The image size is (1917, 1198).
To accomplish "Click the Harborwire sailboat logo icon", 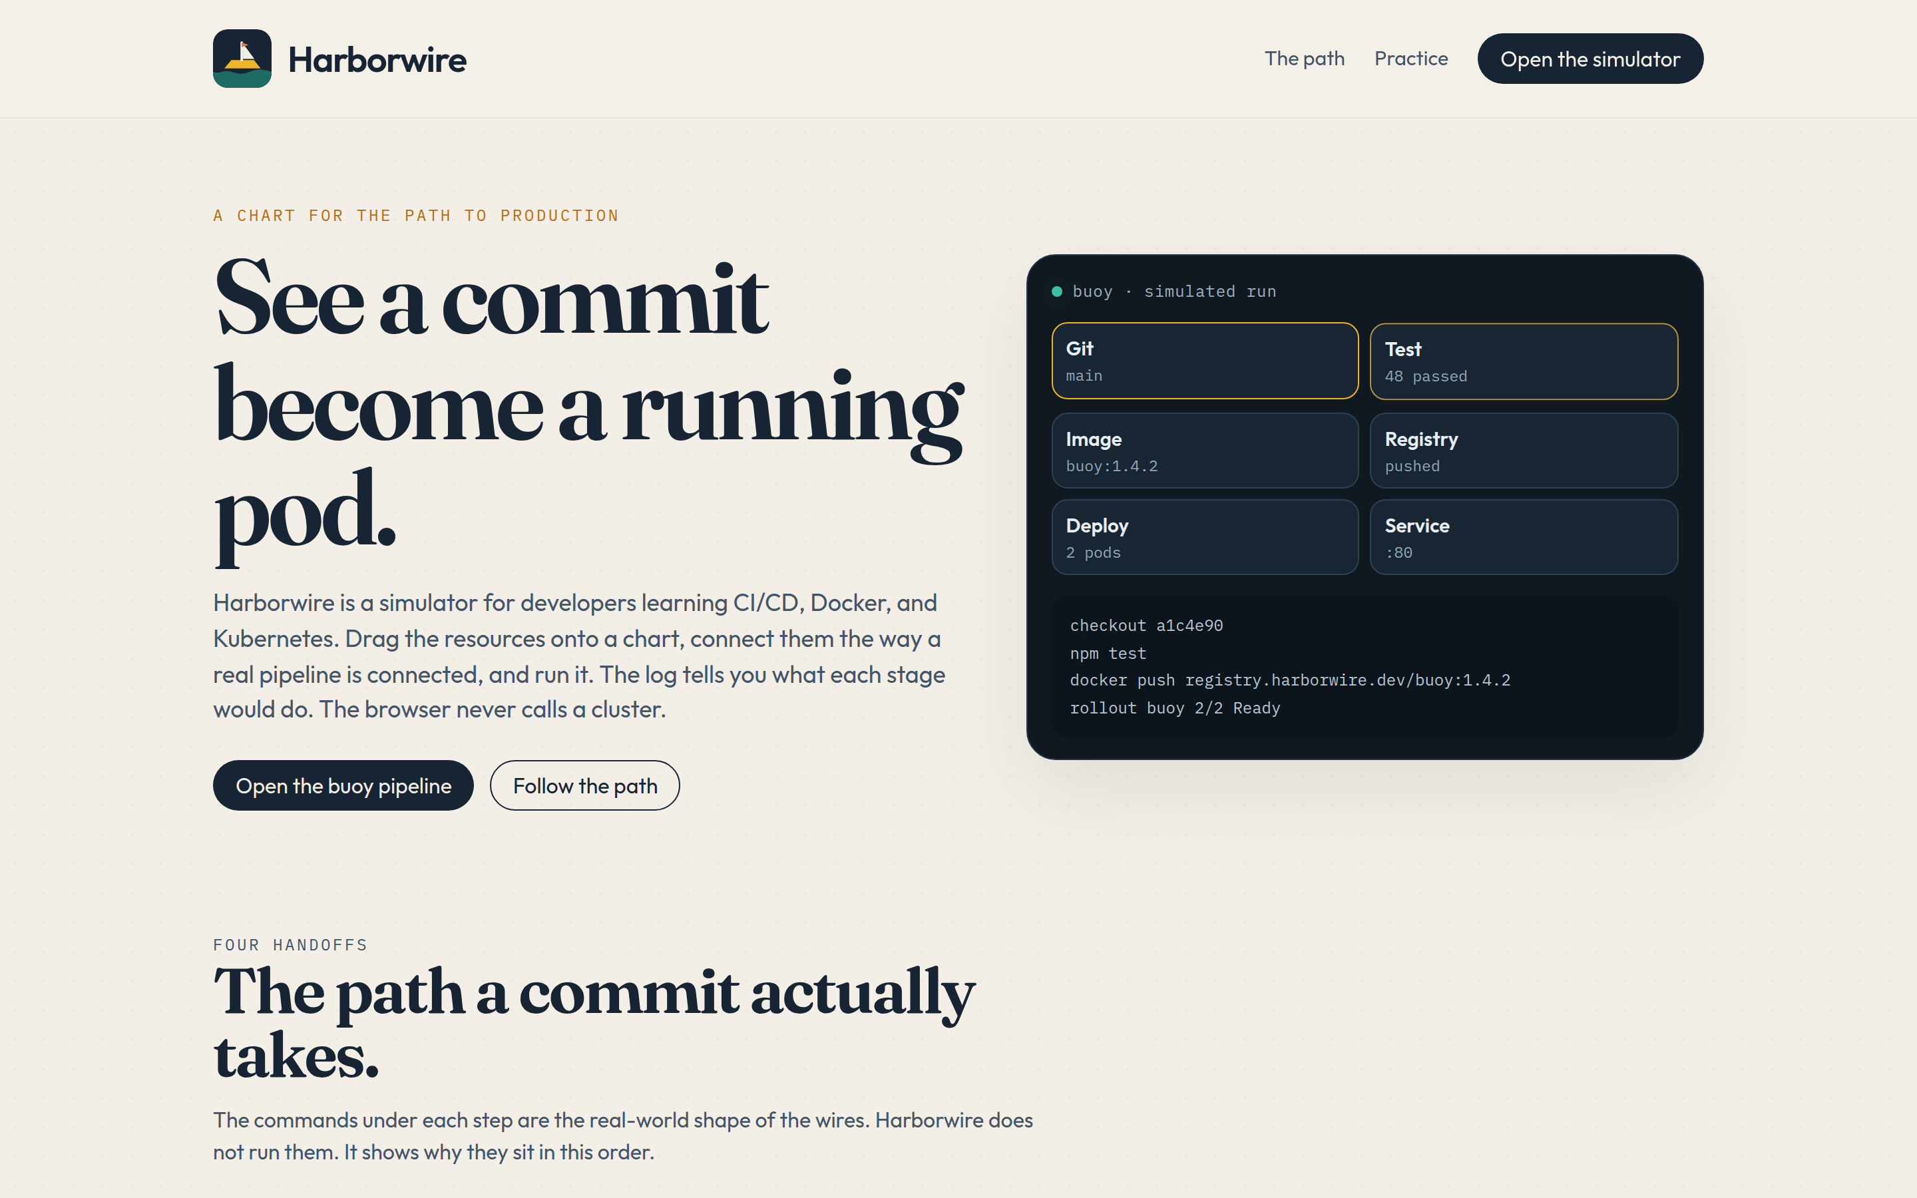I will point(242,59).
